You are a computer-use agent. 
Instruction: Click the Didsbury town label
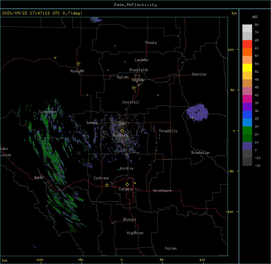click(x=121, y=135)
